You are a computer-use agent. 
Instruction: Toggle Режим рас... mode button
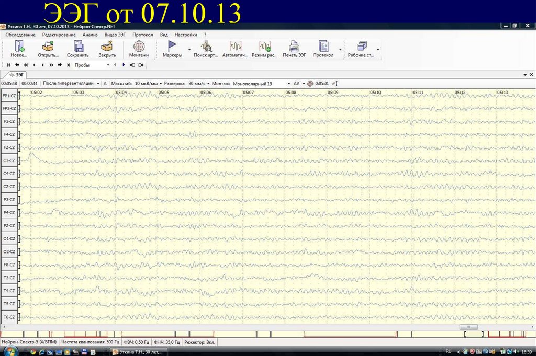[265, 48]
